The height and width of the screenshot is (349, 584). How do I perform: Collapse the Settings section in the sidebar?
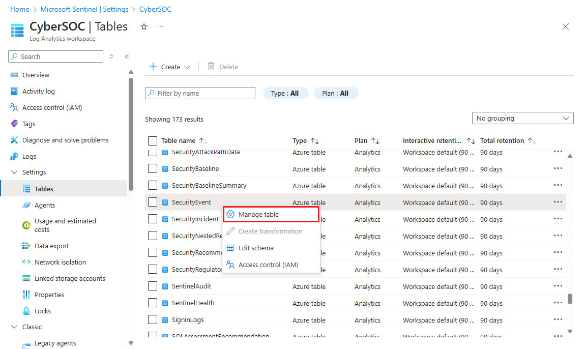[x=14, y=172]
